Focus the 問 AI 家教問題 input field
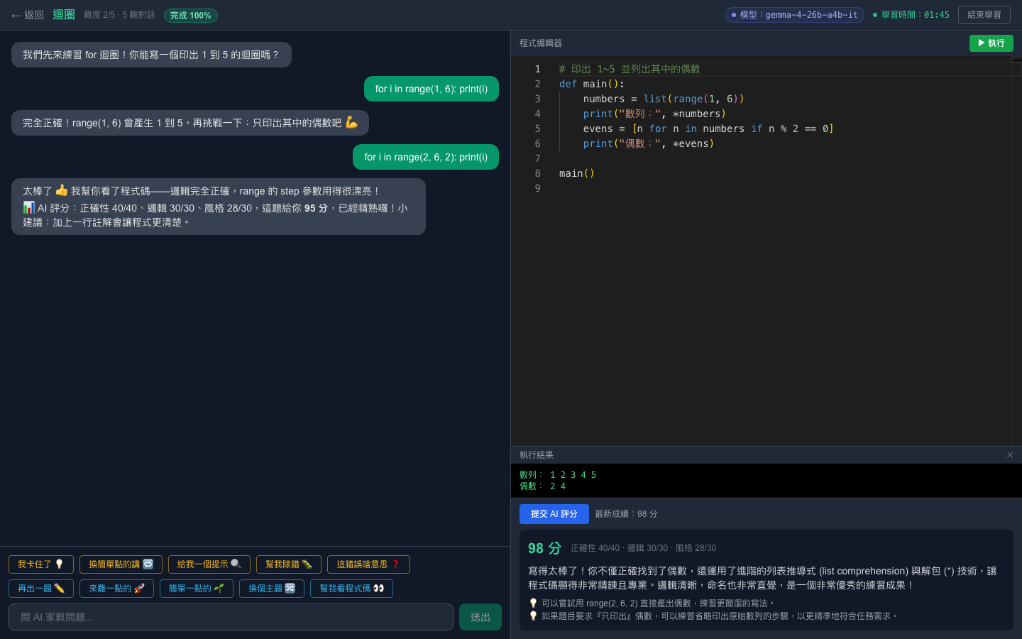This screenshot has width=1022, height=639. (x=231, y=617)
